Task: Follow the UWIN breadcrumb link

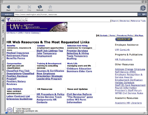Action: coord(20,33)
